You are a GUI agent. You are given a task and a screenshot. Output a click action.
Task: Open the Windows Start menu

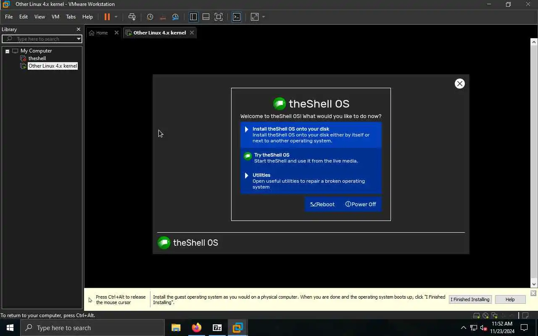coord(10,328)
